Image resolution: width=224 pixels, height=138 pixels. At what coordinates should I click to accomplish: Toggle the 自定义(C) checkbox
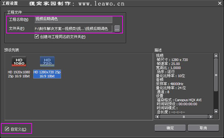tap(7, 129)
